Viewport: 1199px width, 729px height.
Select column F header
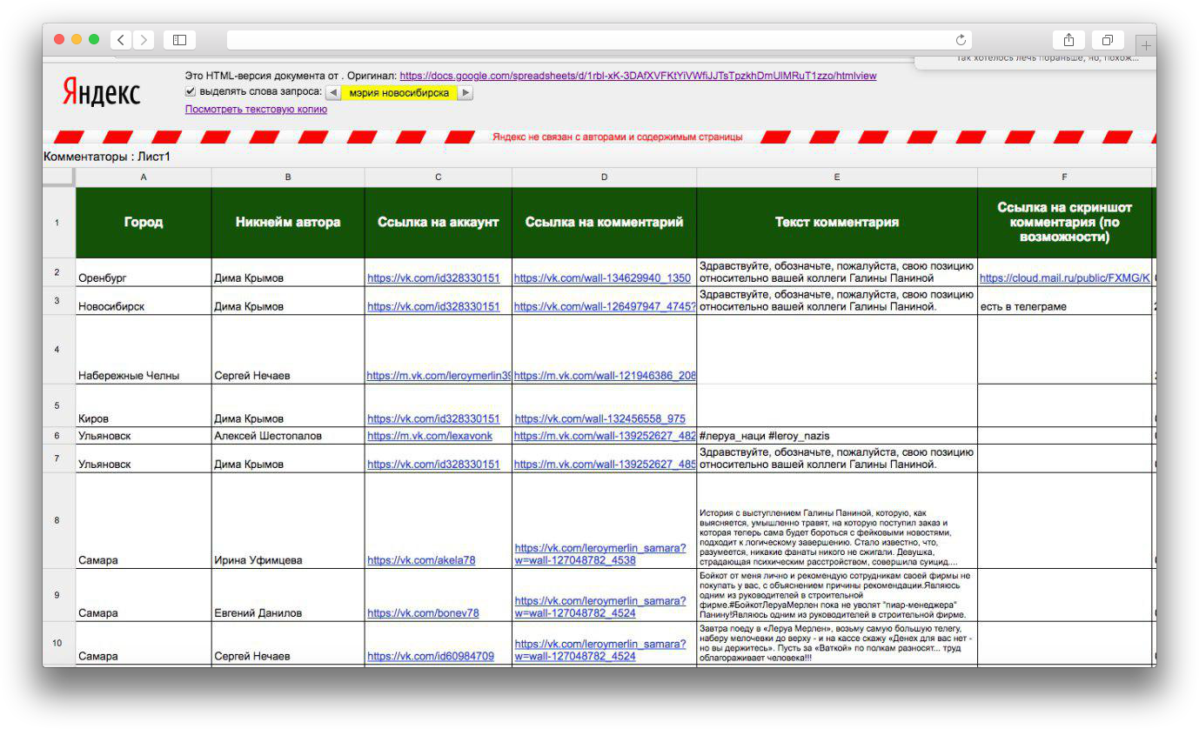(x=1064, y=177)
